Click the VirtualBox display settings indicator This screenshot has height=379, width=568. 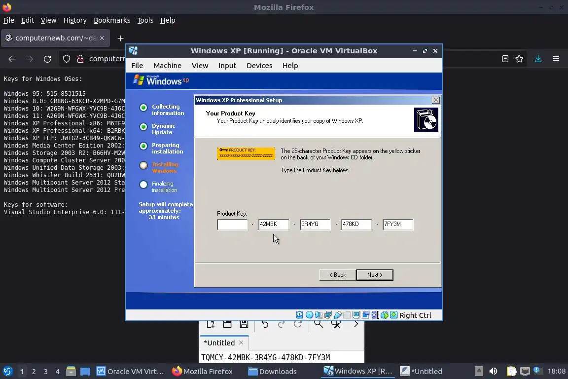click(356, 315)
